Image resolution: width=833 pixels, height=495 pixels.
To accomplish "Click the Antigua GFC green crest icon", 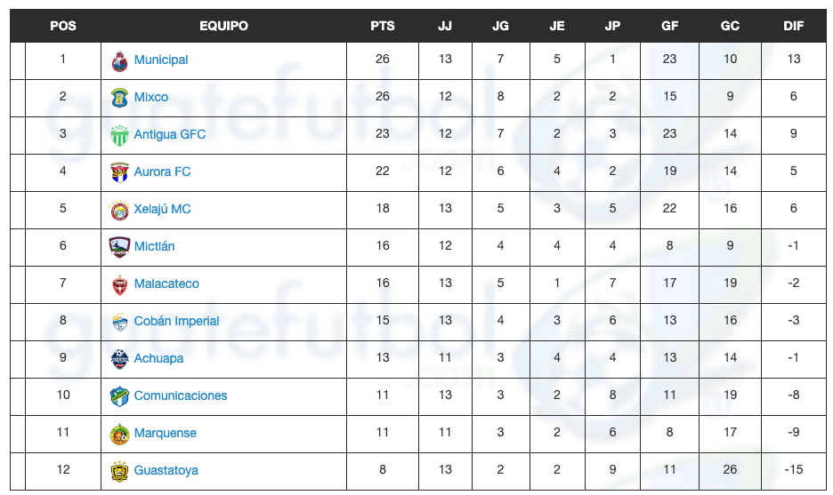I will [x=119, y=135].
